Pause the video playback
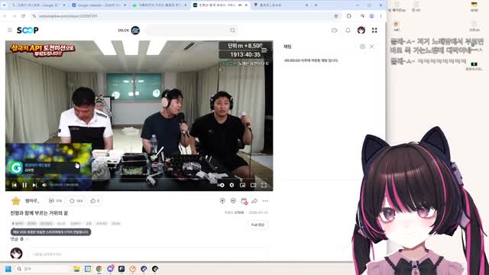This screenshot has width=489, height=275. tap(24, 185)
